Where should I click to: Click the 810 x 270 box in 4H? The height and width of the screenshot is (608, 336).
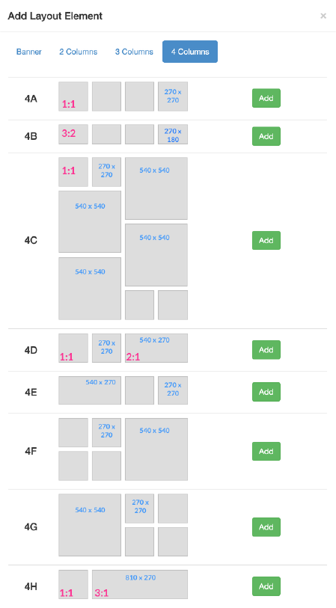click(x=140, y=584)
